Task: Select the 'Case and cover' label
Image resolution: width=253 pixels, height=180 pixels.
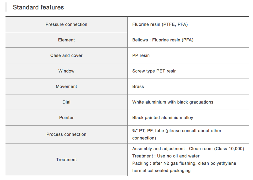Action: (66, 55)
